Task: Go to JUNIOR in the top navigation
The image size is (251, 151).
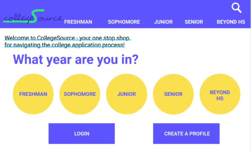Action: click(163, 22)
